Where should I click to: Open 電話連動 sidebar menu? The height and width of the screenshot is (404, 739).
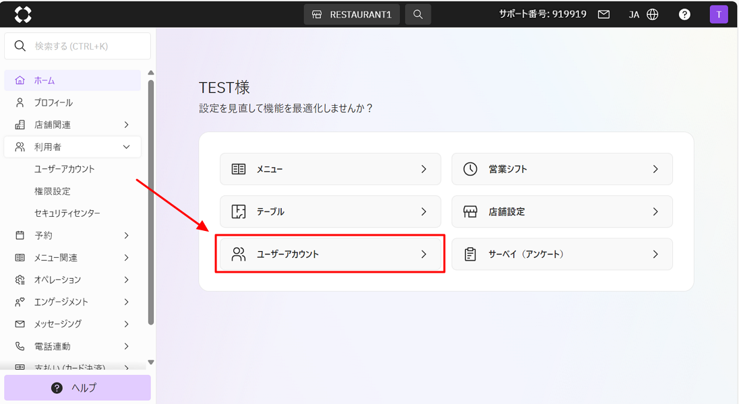[x=73, y=346]
